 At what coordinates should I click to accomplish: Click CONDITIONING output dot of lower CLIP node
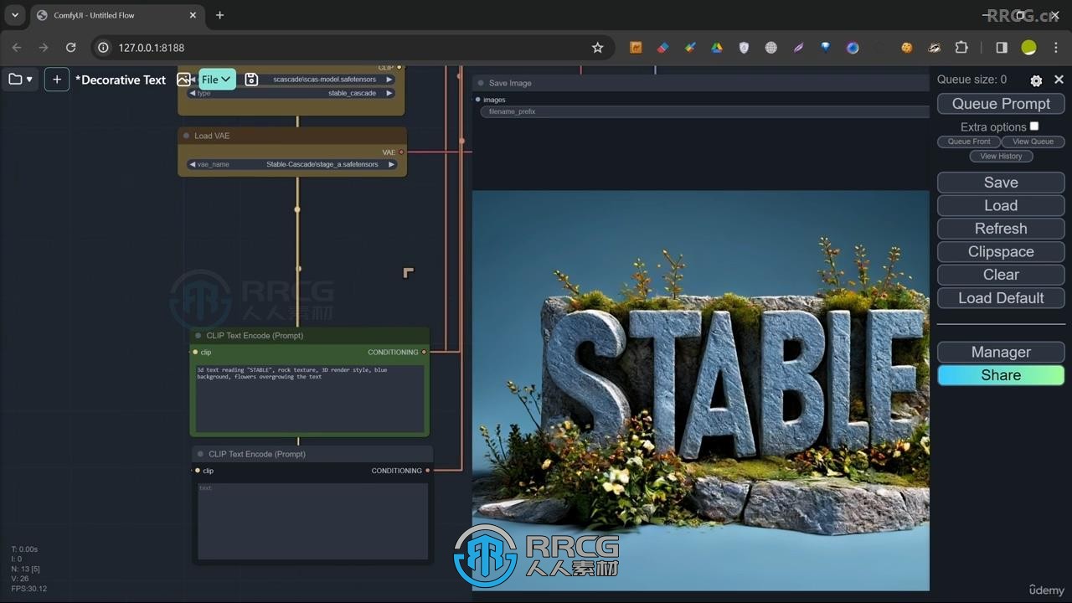click(x=427, y=471)
